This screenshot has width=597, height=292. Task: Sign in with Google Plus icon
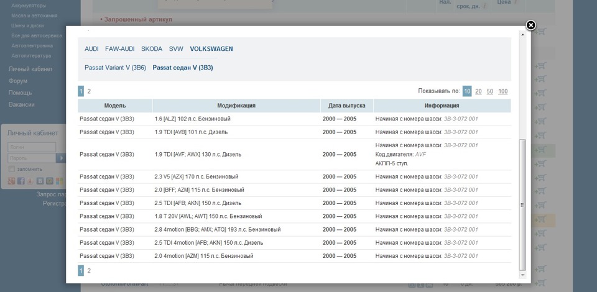(x=11, y=181)
